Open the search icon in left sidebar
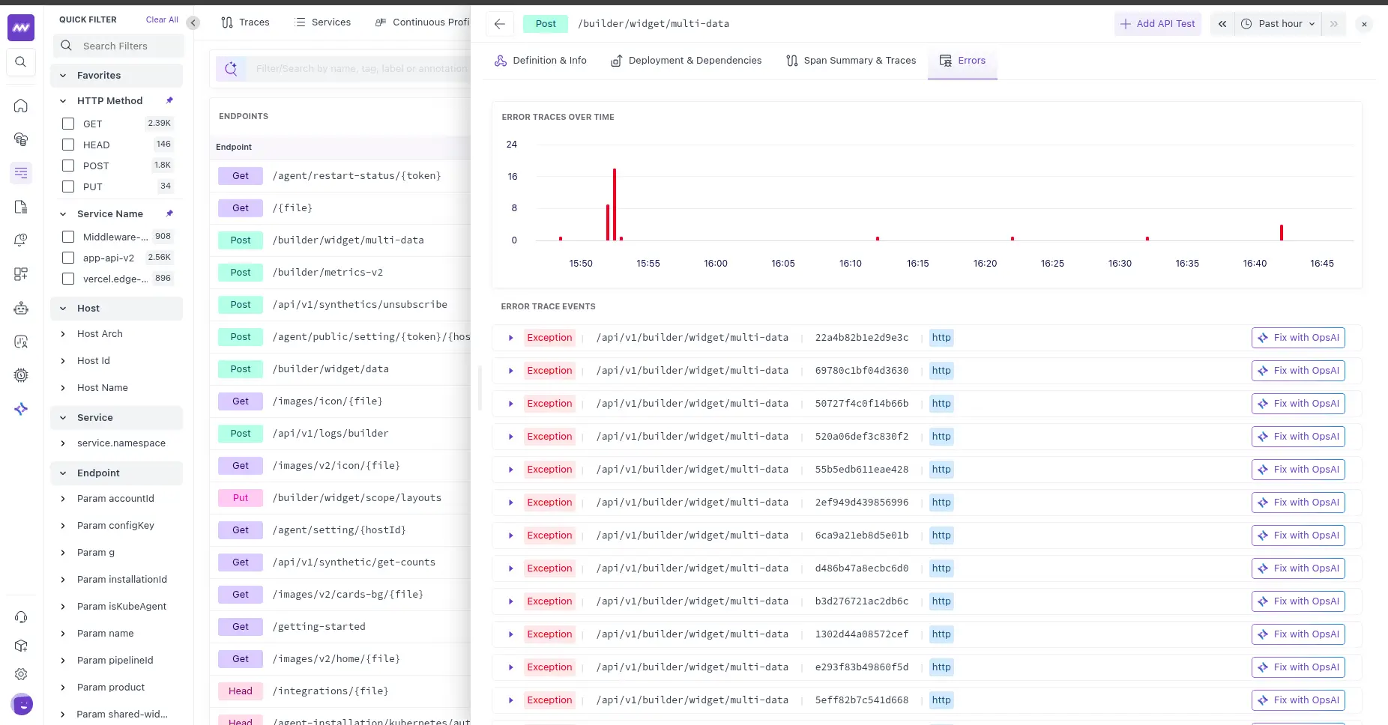 click(x=21, y=62)
